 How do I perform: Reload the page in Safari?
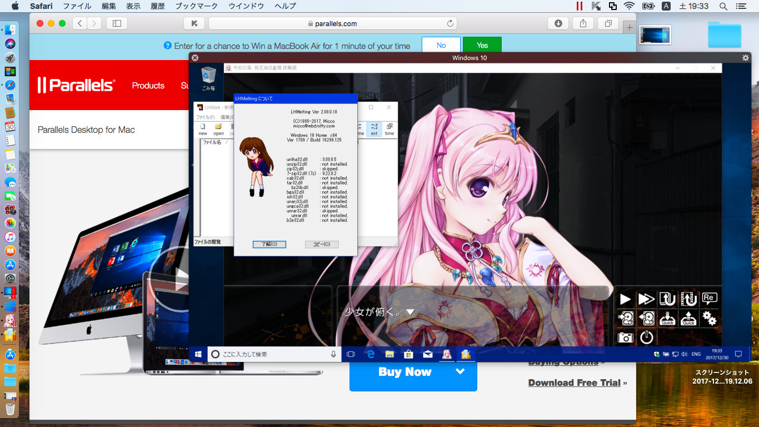pos(450,23)
